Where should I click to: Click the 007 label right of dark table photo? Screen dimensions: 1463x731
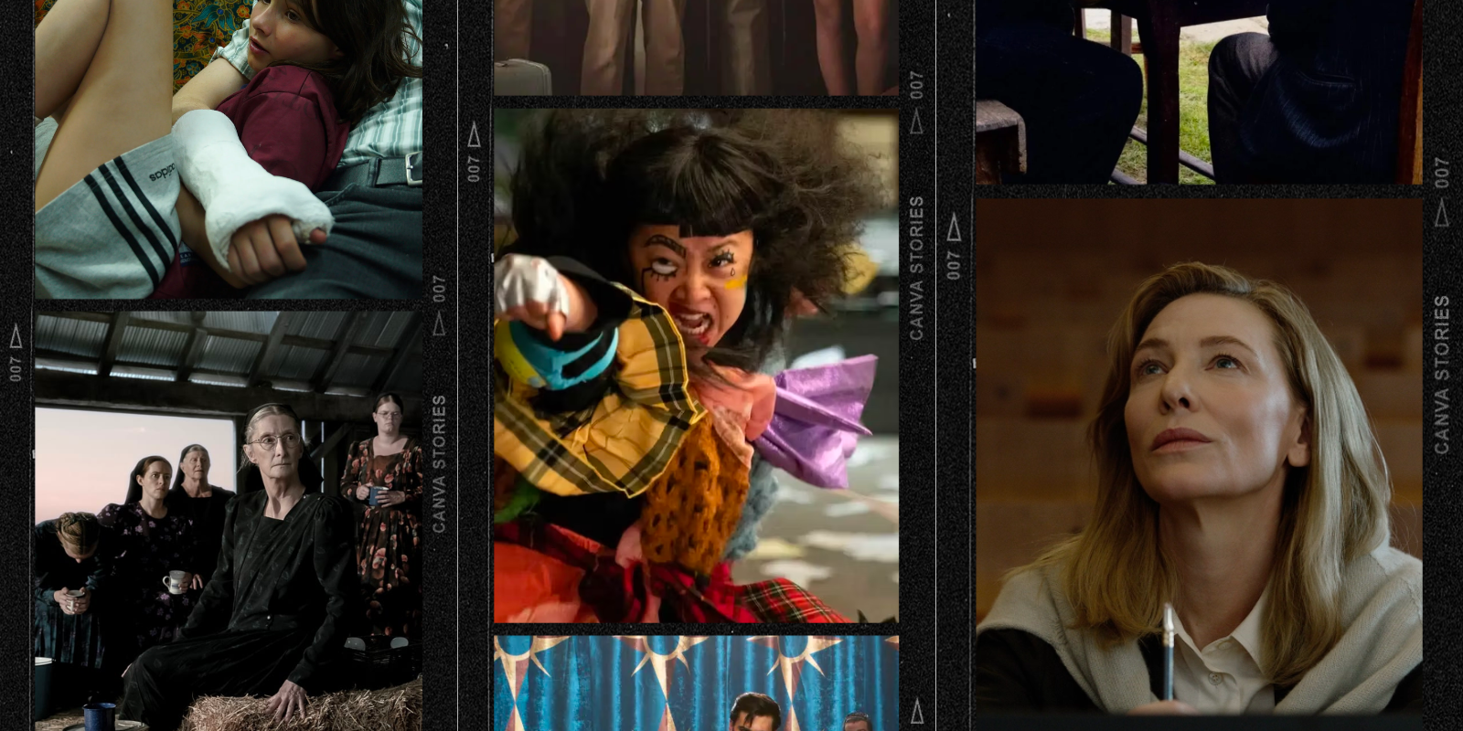click(1442, 173)
